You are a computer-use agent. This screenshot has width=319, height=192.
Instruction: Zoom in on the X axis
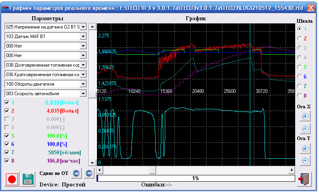tap(305, 117)
